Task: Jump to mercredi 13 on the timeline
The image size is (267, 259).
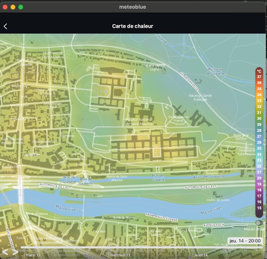Action: coord(121,255)
